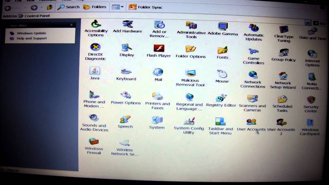The height and width of the screenshot is (185, 329).
Task: Open the Forward history dropdown arrow
Action: click(41, 8)
